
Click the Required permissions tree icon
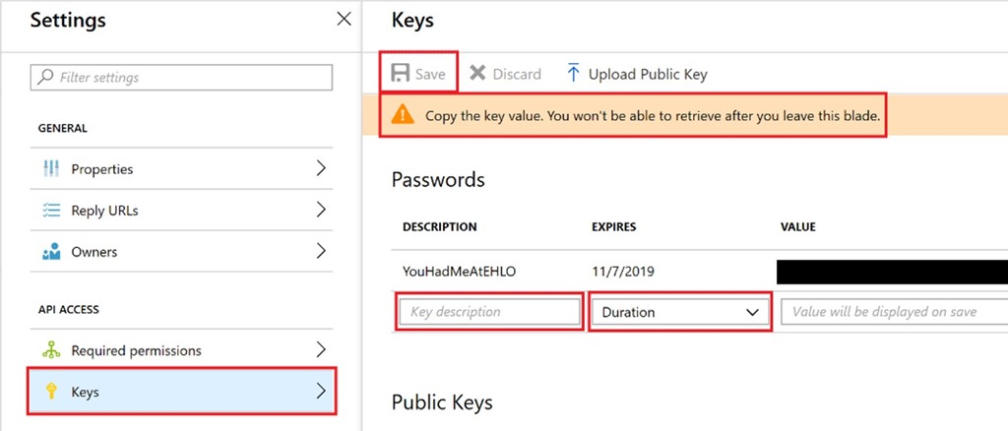(x=52, y=350)
